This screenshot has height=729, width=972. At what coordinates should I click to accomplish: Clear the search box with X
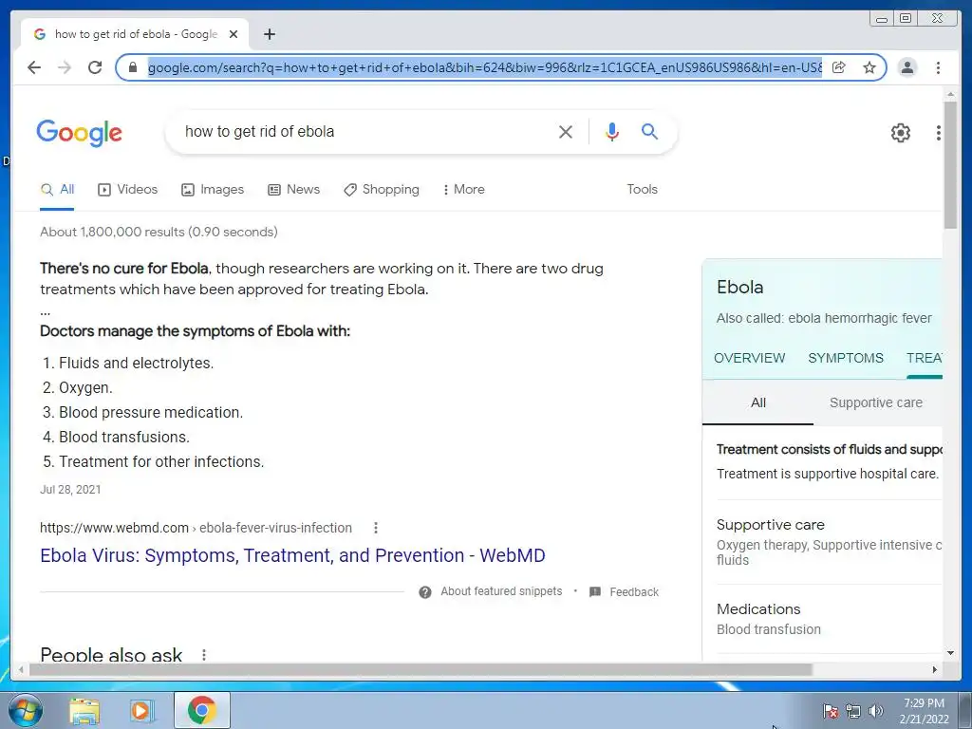tap(566, 131)
